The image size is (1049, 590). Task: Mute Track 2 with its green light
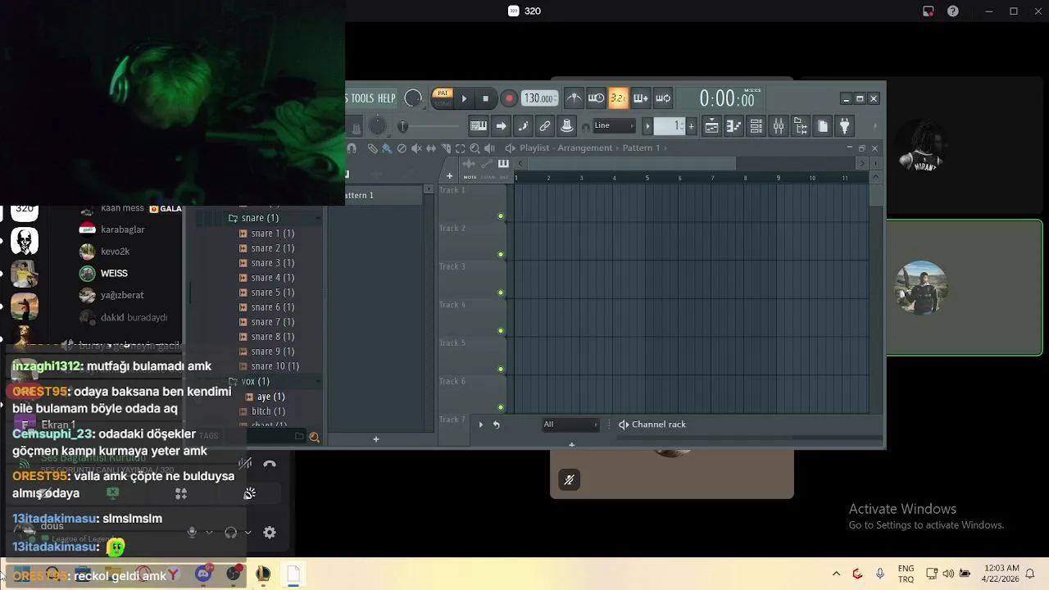[501, 255]
